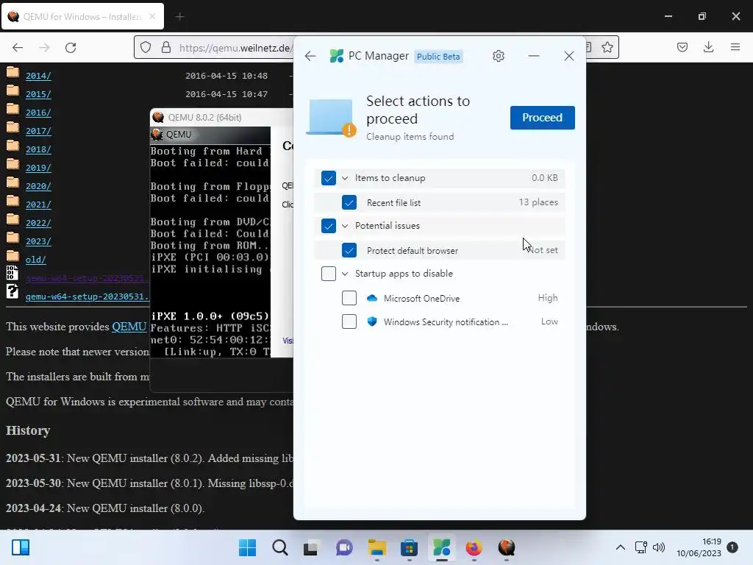Screen dimensions: 753x565
Task: Switch to Firefox on taskbar
Action: pyautogui.click(x=474, y=547)
